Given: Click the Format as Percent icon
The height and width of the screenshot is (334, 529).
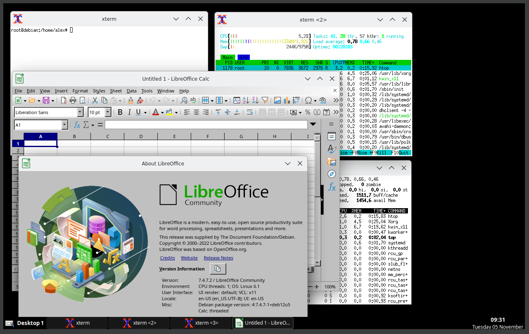Looking at the screenshot, I should tap(308, 112).
